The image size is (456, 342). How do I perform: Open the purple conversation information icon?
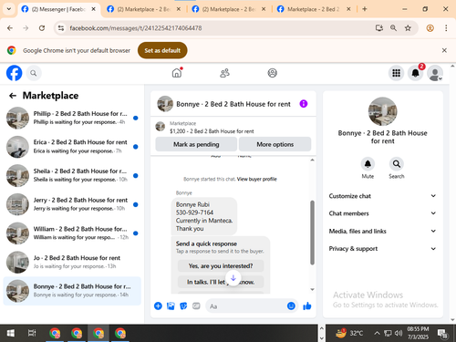click(x=304, y=104)
